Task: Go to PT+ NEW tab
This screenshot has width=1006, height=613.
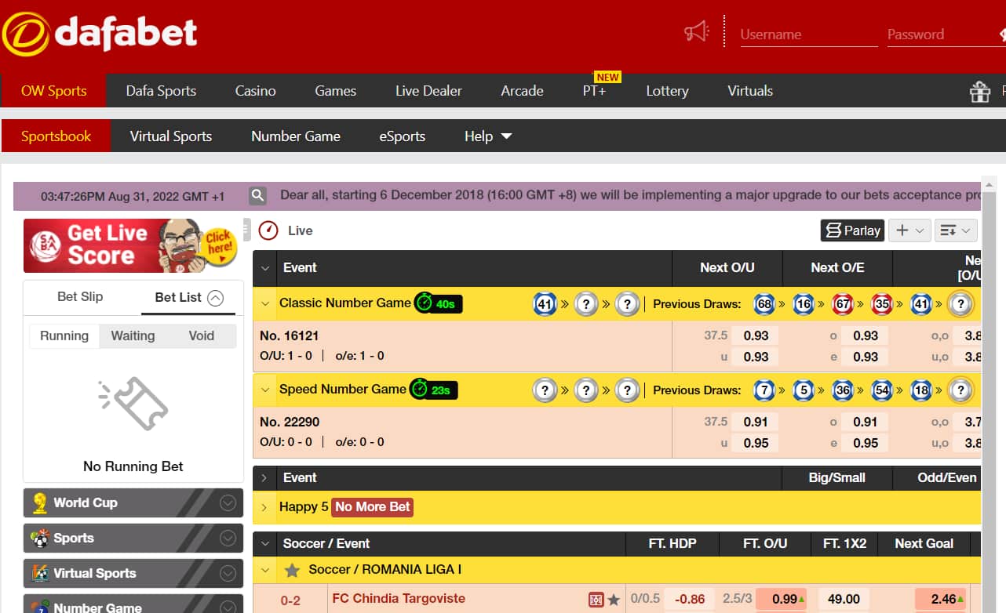Action: click(x=594, y=91)
